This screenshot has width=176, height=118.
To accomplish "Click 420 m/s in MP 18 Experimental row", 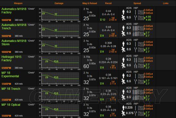I will 19,84.
